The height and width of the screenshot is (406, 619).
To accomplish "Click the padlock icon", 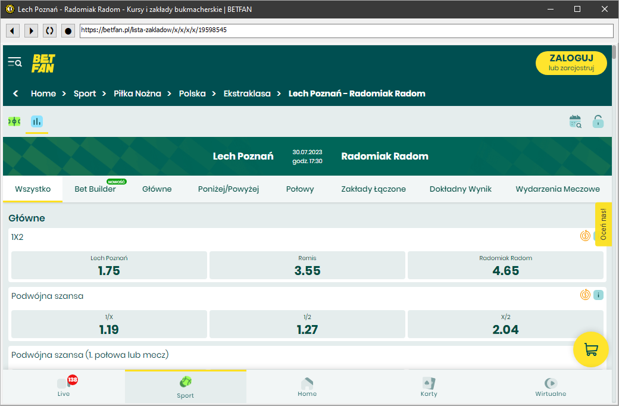I will point(598,122).
